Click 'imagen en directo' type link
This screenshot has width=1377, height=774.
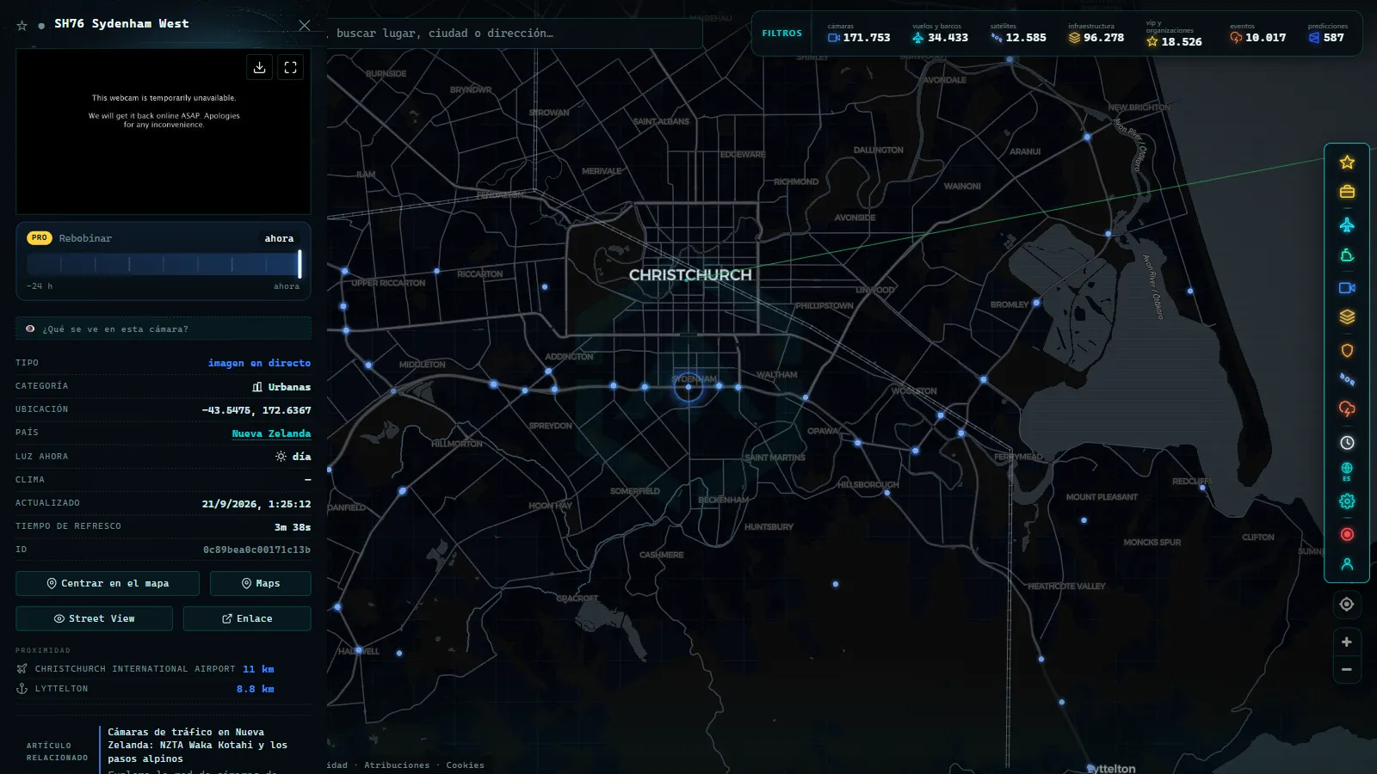tap(259, 363)
